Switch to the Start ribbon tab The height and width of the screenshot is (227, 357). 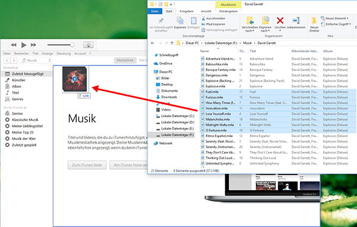click(x=169, y=11)
